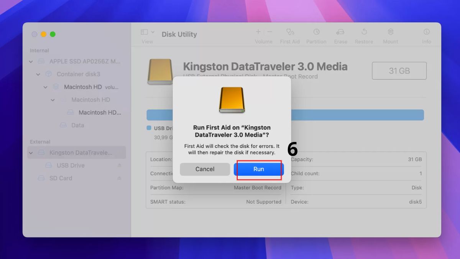
Task: Add a volume with plus icon
Action: tap(258, 32)
